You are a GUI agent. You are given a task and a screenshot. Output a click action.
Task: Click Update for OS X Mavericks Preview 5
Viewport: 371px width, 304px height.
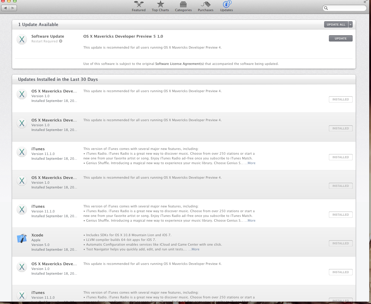click(341, 39)
